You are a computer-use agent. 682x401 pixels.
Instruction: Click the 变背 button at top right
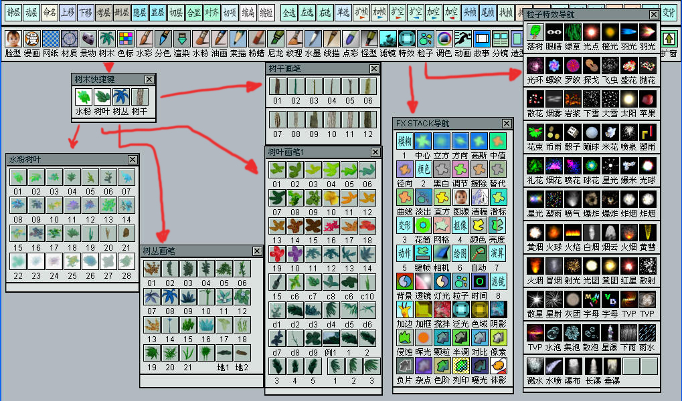(669, 13)
